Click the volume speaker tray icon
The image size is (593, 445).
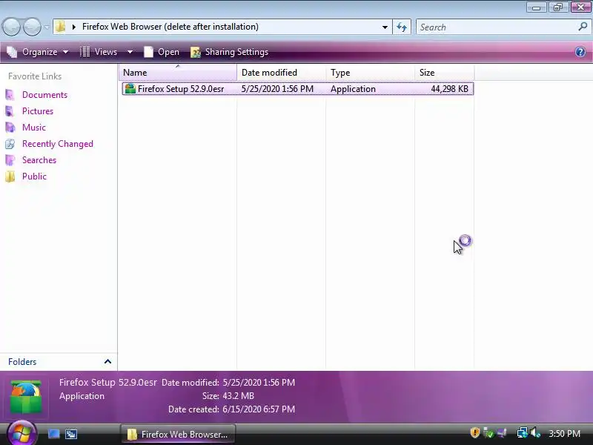[535, 432]
